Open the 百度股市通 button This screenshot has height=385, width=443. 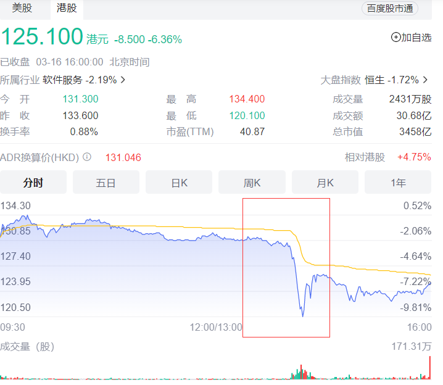pyautogui.click(x=389, y=8)
